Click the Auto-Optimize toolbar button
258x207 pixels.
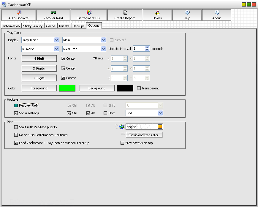tap(19, 15)
